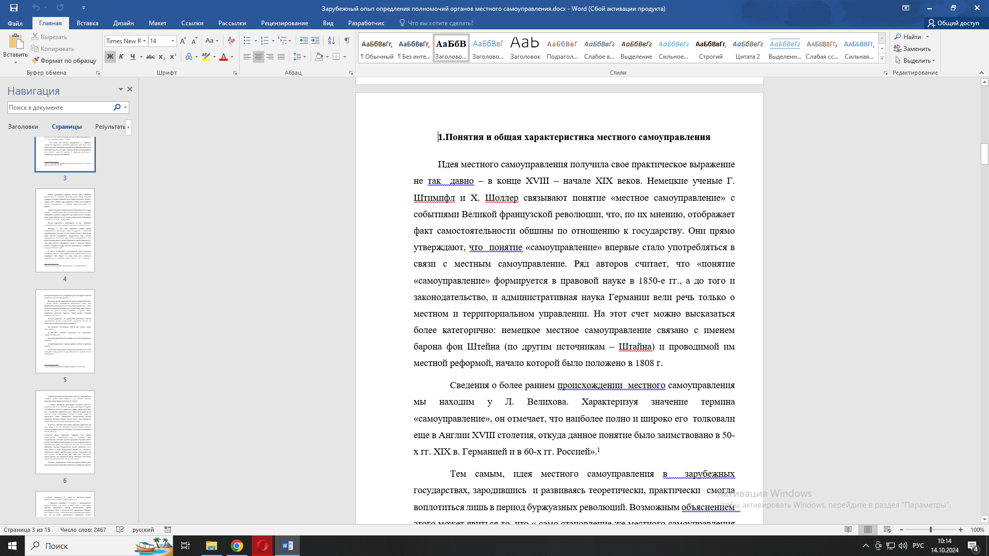Open the Файл menu

pyautogui.click(x=15, y=23)
